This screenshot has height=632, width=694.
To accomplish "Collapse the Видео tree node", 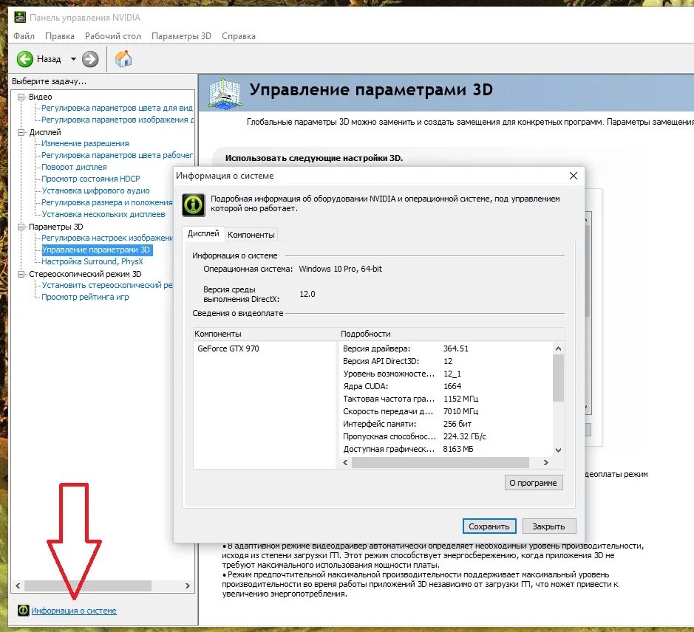I will pos(21,97).
